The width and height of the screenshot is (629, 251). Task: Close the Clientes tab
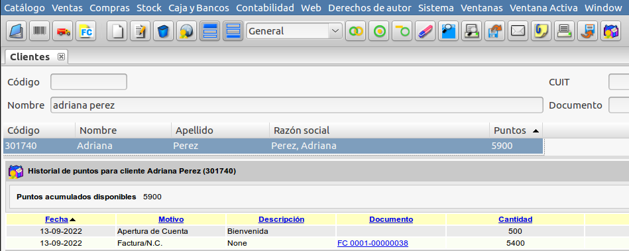tap(61, 57)
